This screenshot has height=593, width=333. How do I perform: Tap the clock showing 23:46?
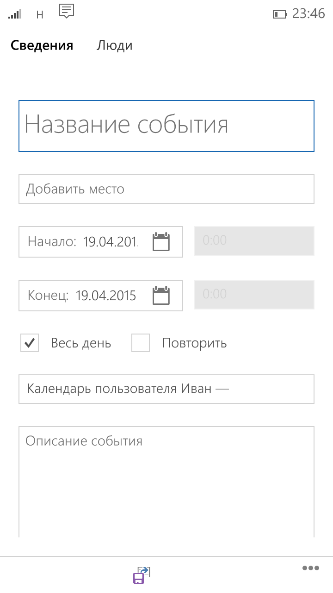308,14
